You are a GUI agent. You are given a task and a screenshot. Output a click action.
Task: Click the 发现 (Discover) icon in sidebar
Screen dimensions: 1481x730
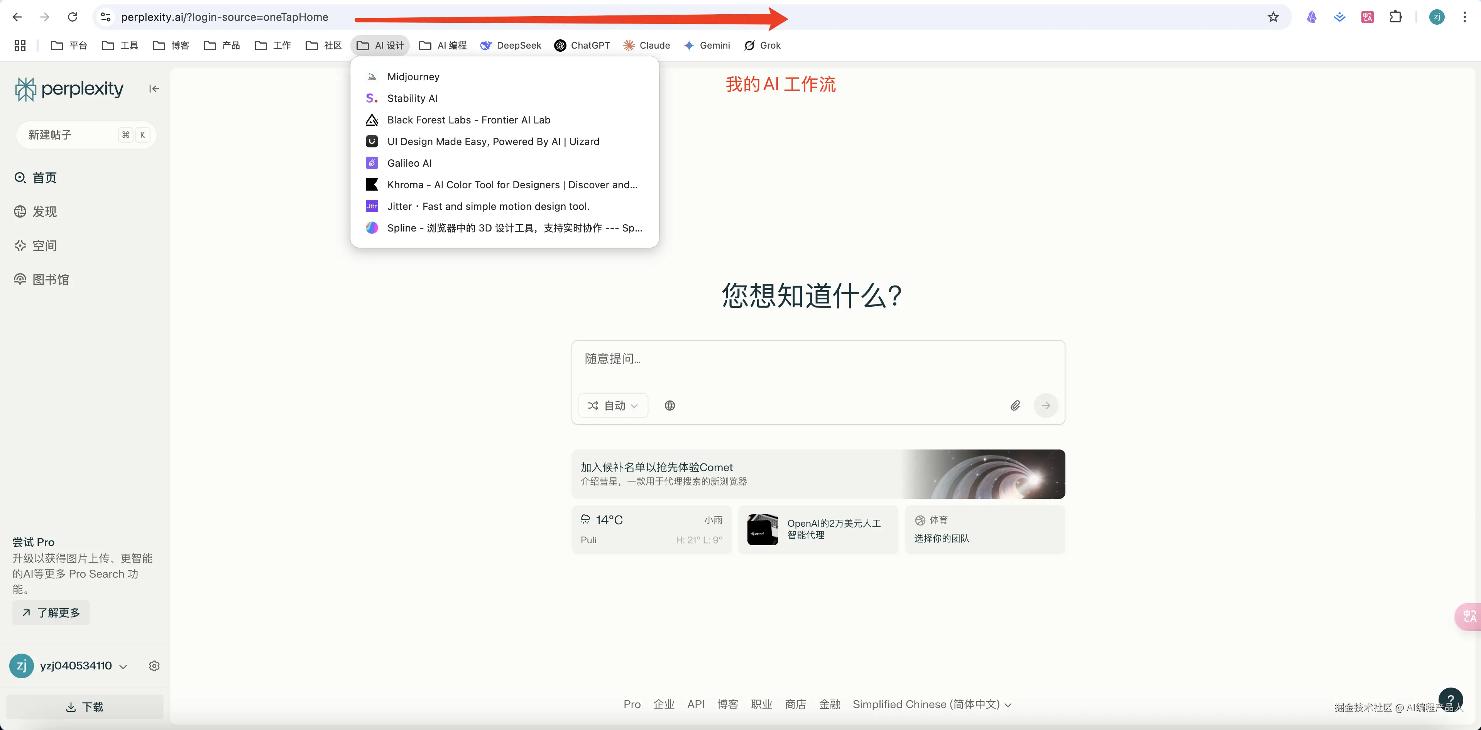point(20,211)
